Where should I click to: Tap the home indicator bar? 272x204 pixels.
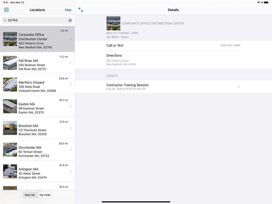click(x=136, y=202)
